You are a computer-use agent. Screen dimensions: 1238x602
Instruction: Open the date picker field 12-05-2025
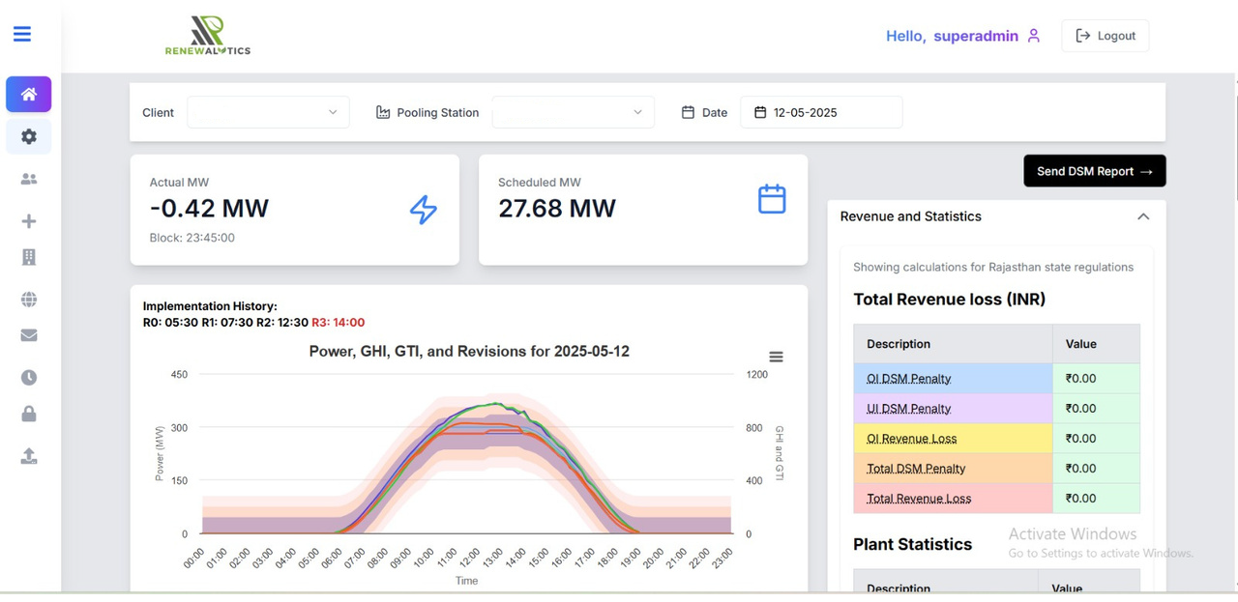[821, 112]
